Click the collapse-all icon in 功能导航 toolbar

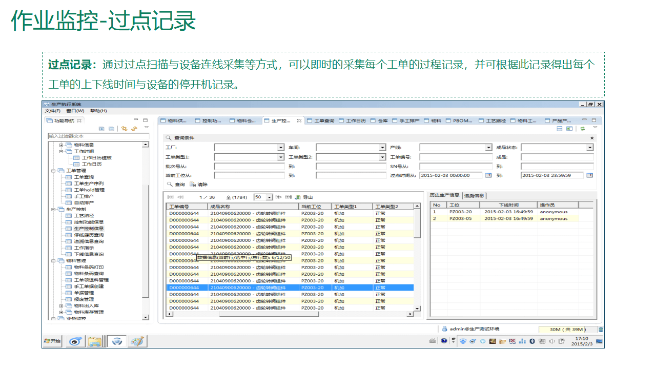pyautogui.click(x=111, y=129)
